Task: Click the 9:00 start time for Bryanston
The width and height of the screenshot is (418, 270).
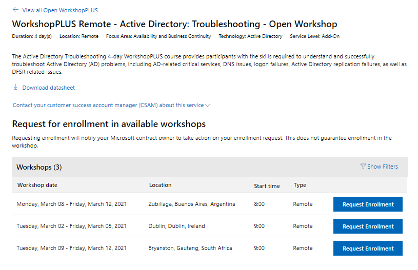Action: pos(259,248)
